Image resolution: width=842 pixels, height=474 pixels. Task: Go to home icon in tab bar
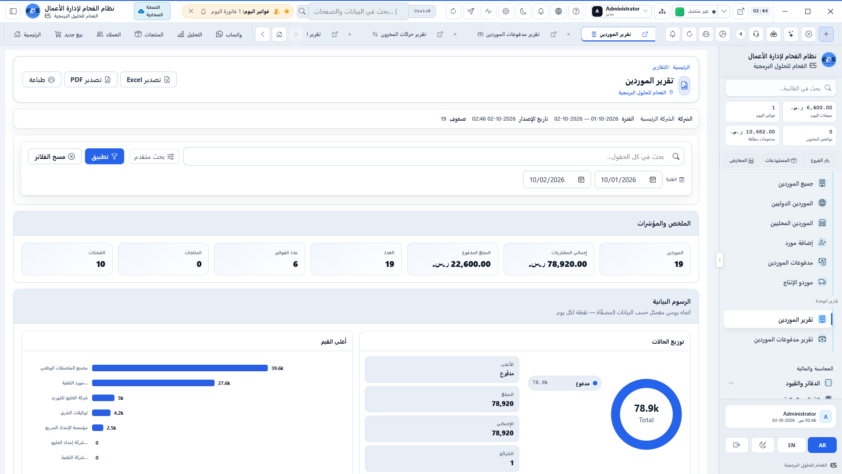point(279,34)
